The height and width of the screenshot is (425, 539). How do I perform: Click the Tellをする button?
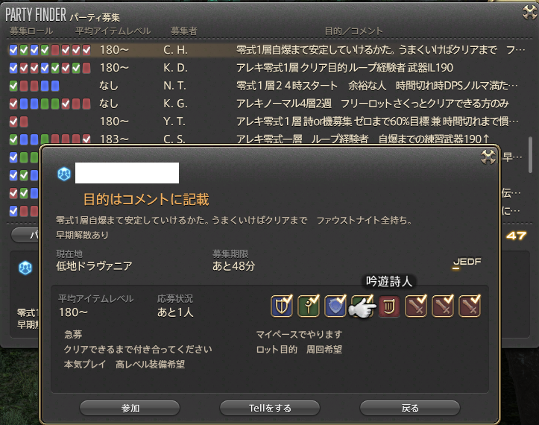click(270, 408)
